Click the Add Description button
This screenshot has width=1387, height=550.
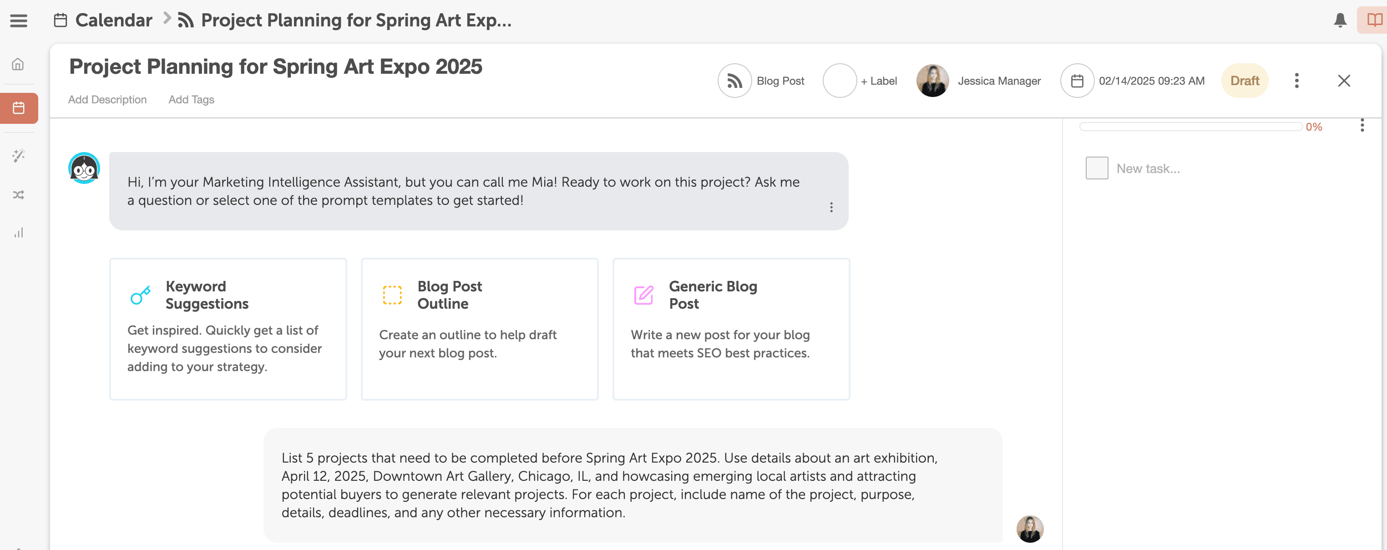pyautogui.click(x=106, y=99)
